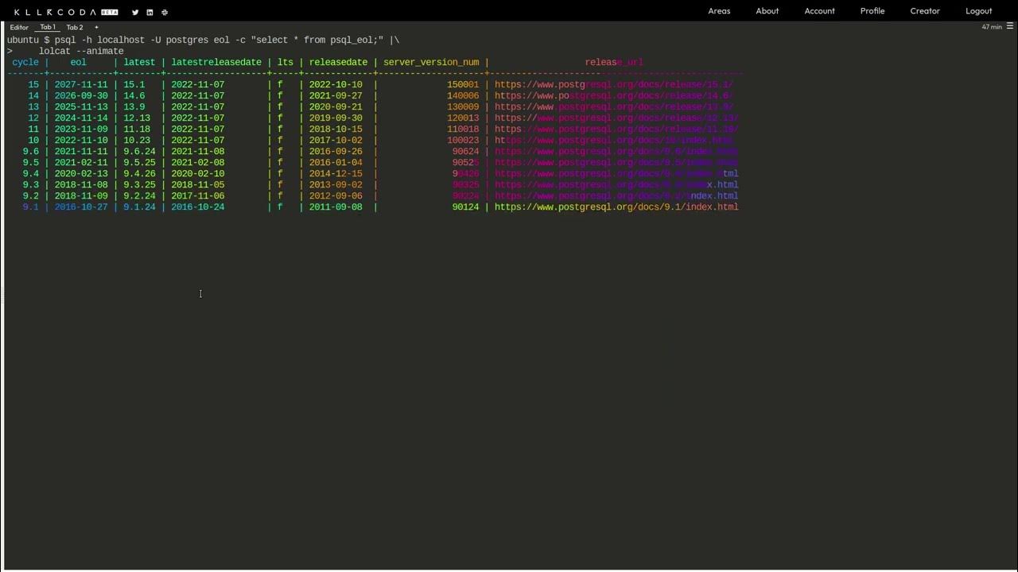This screenshot has width=1018, height=572.
Task: Click the release/15.1 URL in output
Action: (614, 84)
